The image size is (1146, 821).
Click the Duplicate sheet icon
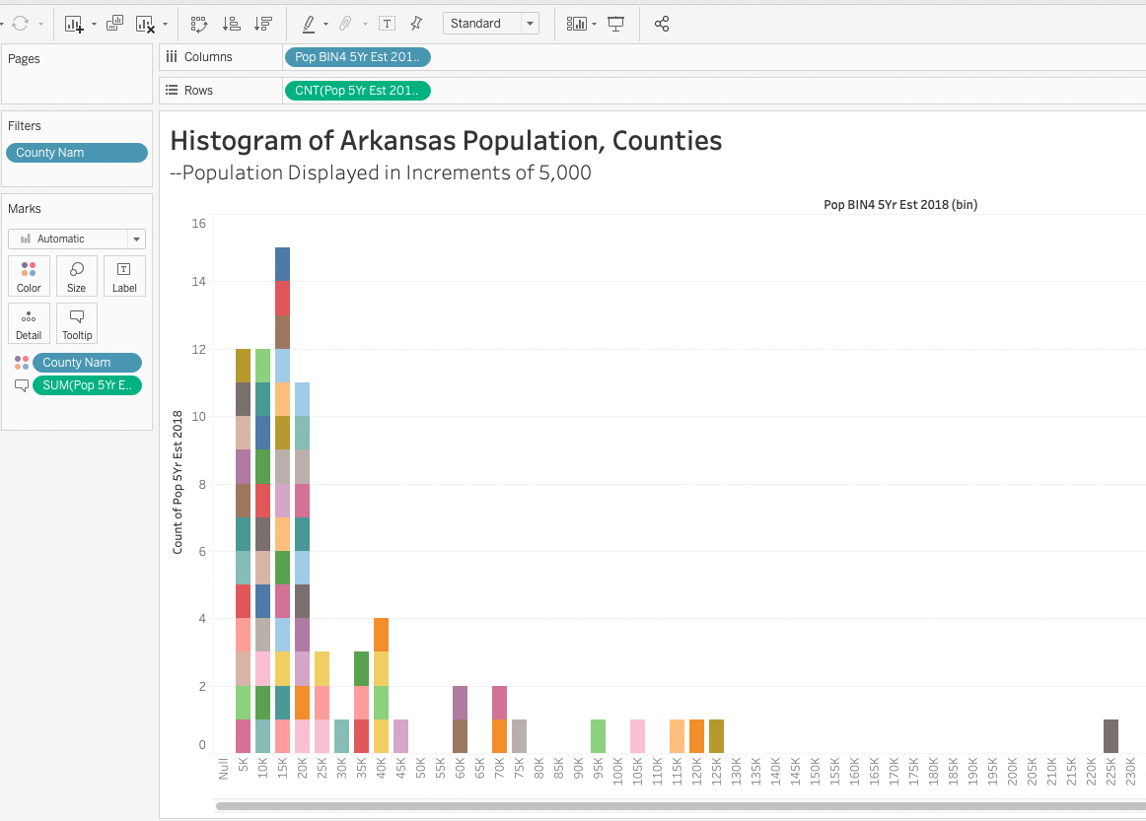(x=114, y=24)
